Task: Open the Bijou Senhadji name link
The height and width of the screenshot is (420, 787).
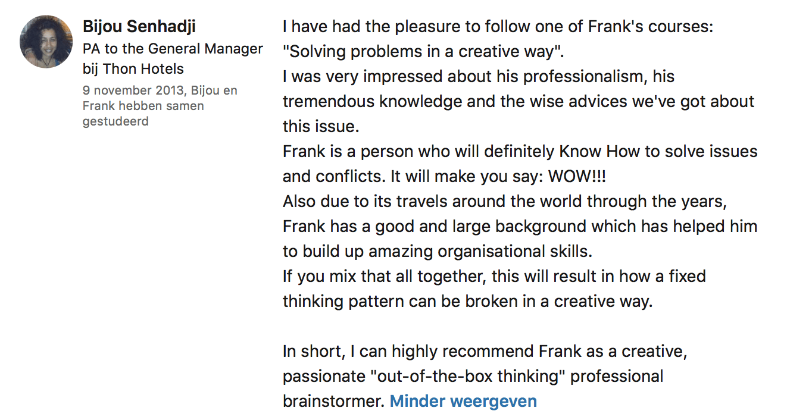Action: point(139,27)
